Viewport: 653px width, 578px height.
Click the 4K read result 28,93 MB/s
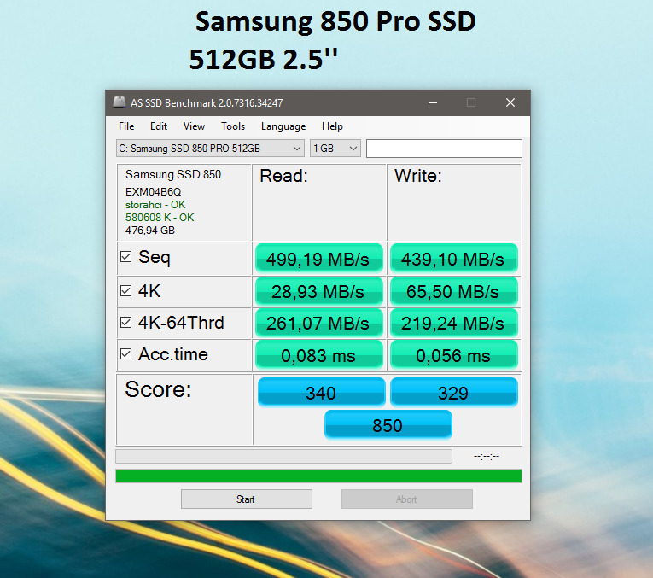click(x=318, y=291)
